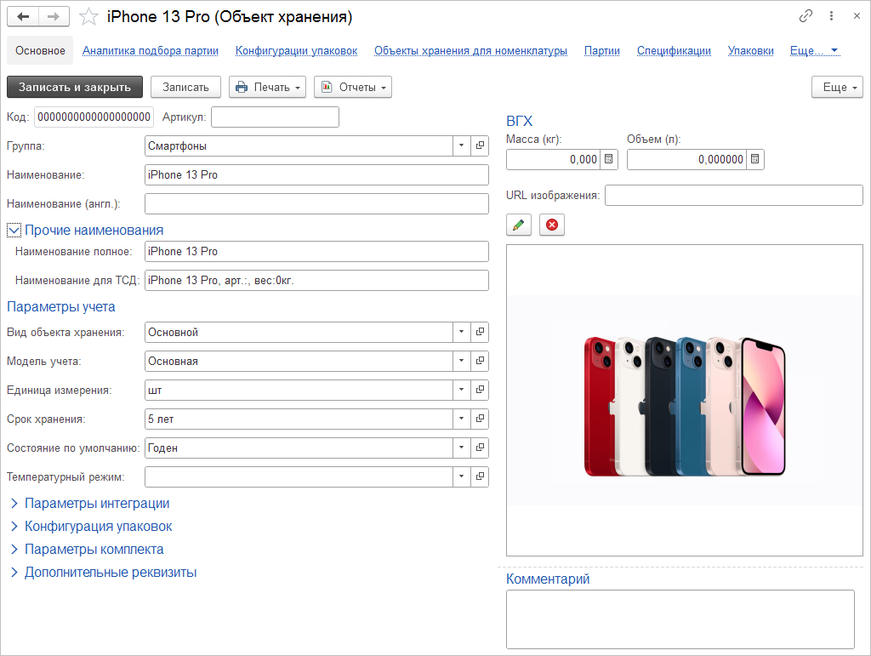871x656 pixels.
Task: Expand the Модель учета dropdown
Action: [x=461, y=361]
